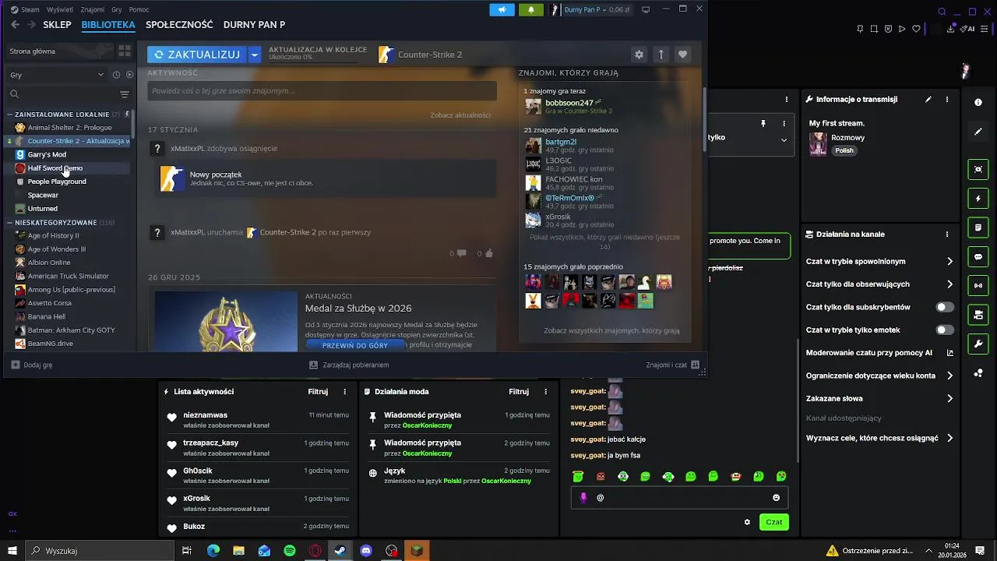The image size is (997, 561).
Task: Toggle Czat w trybie tylko emotek switch
Action: [x=945, y=330]
